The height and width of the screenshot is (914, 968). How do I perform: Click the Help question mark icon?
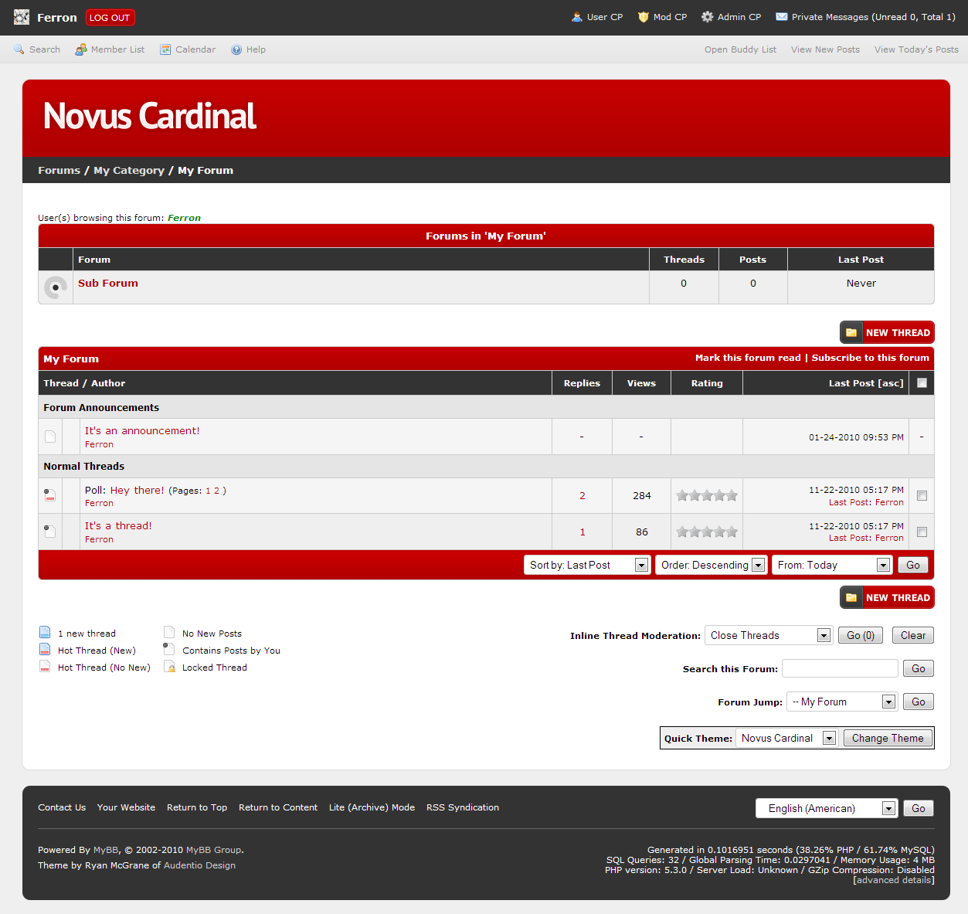pos(236,49)
